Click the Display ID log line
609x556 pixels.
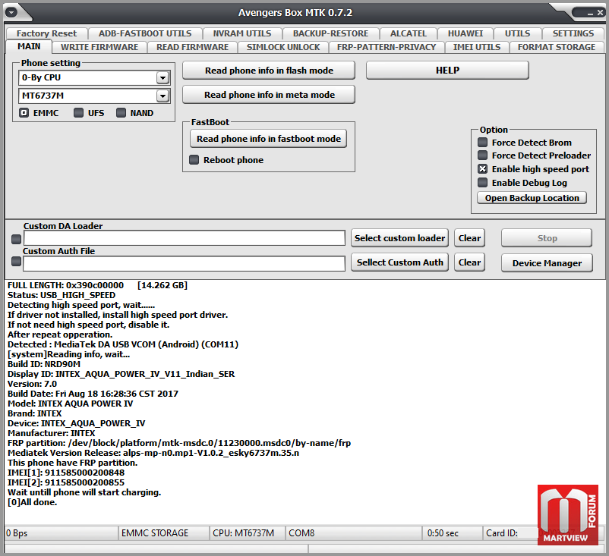pos(121,374)
